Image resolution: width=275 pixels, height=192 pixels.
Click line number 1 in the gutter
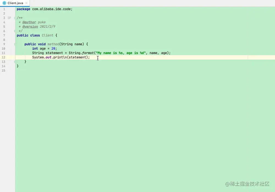coord(4,9)
